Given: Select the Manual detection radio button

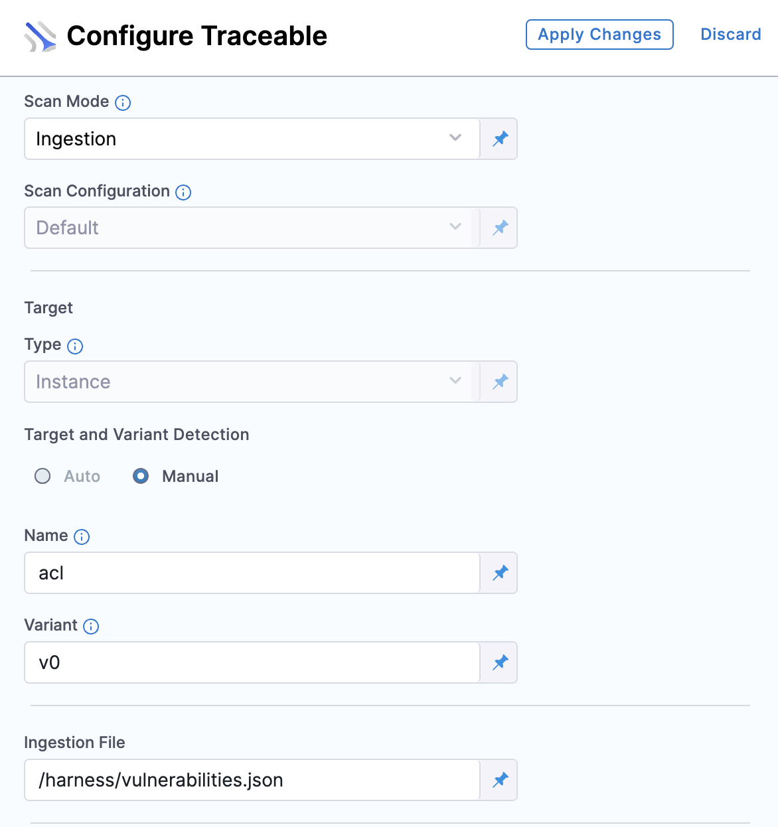Looking at the screenshot, I should click(141, 476).
